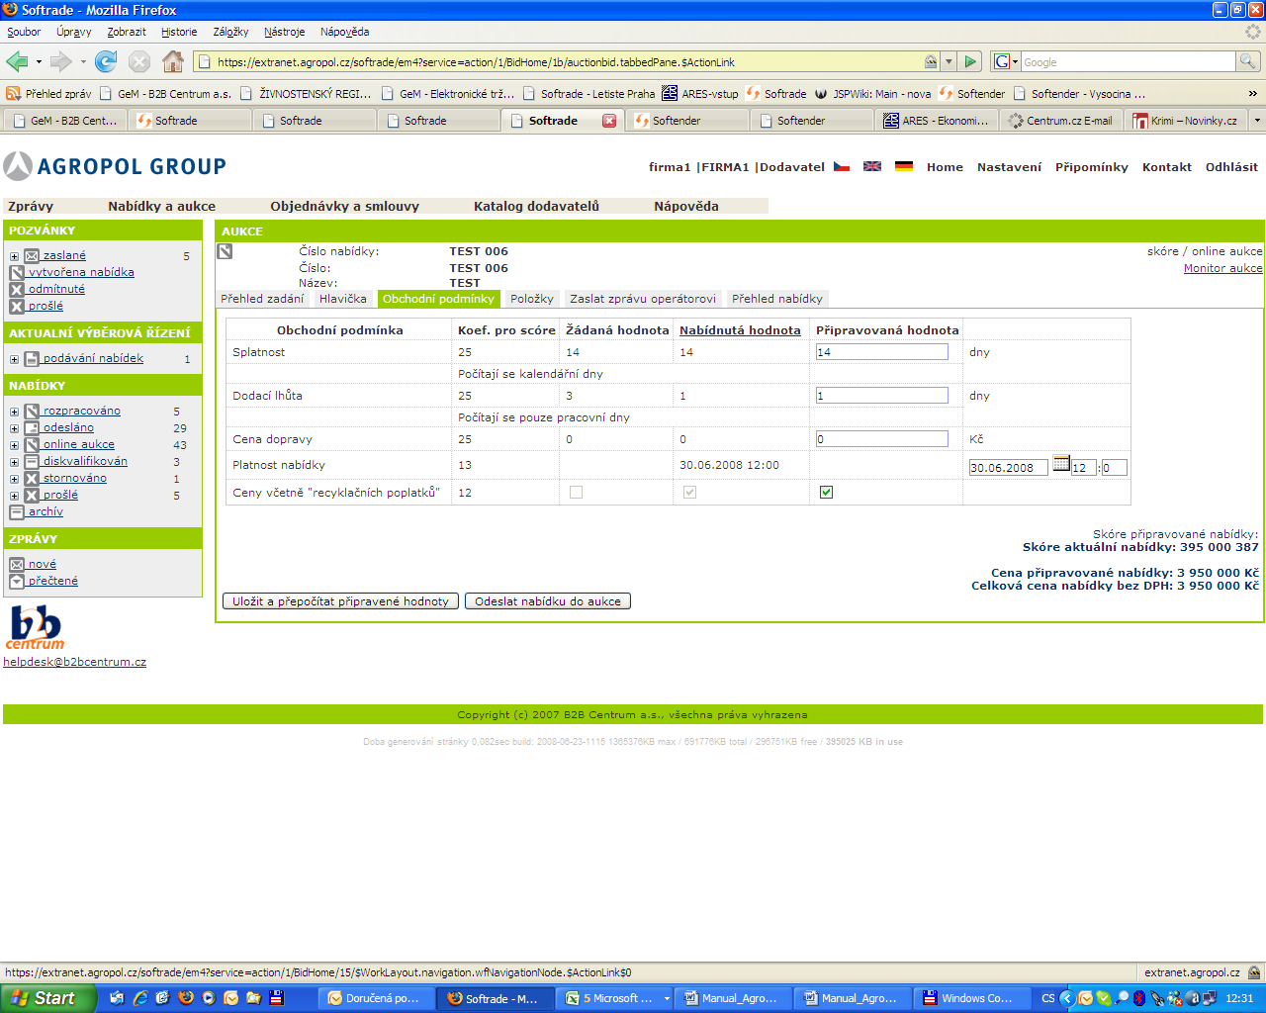The height and width of the screenshot is (1013, 1266).
Task: Click the Forward navigation arrow
Action: [61, 61]
